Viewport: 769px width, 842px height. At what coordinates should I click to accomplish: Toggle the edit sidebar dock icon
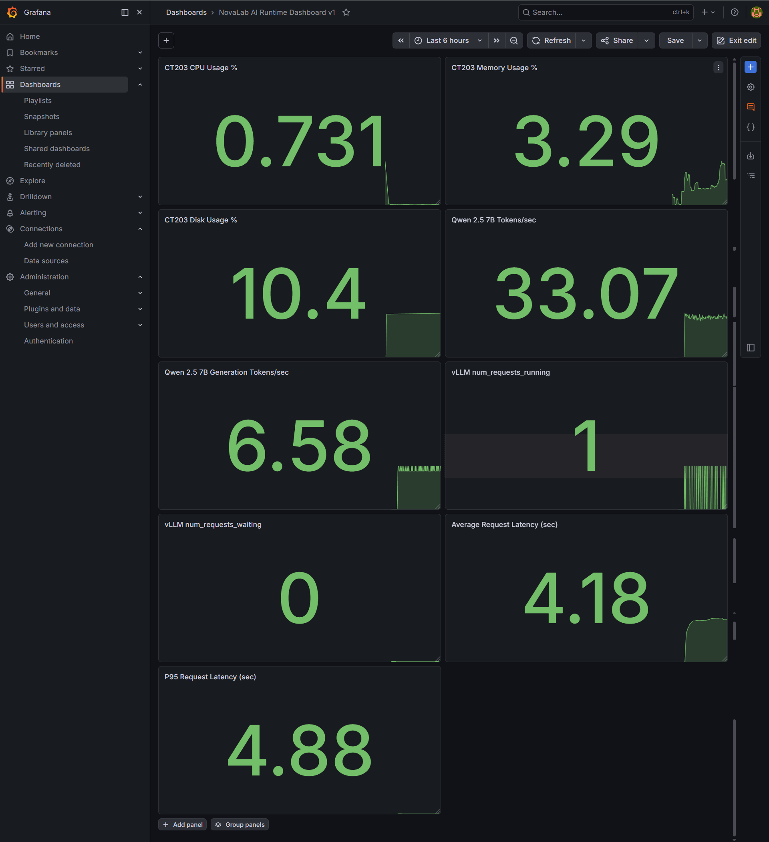click(750, 347)
